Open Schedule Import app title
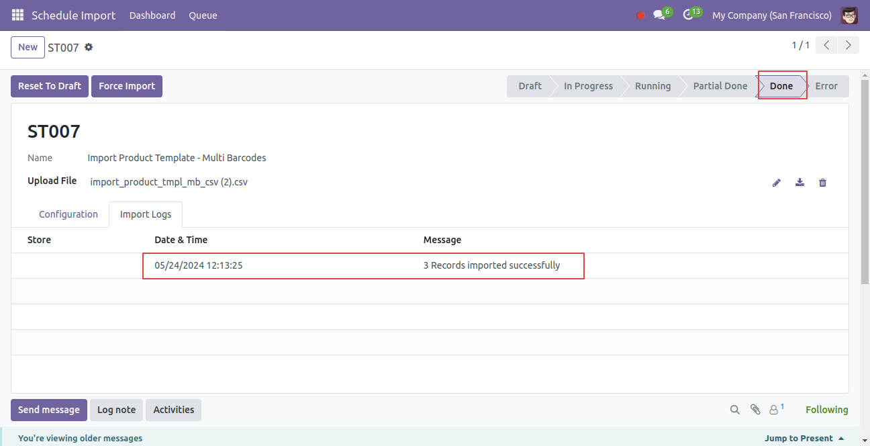The image size is (870, 446). (73, 15)
